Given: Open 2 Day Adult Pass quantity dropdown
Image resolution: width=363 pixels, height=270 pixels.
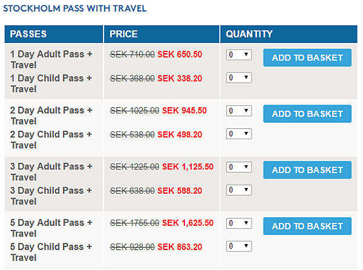Looking at the screenshot, I should pyautogui.click(x=239, y=111).
